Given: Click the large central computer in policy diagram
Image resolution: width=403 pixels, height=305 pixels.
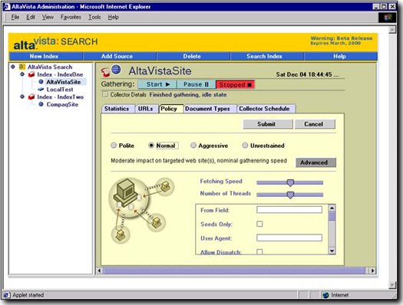Looking at the screenshot, I should click(x=125, y=192).
